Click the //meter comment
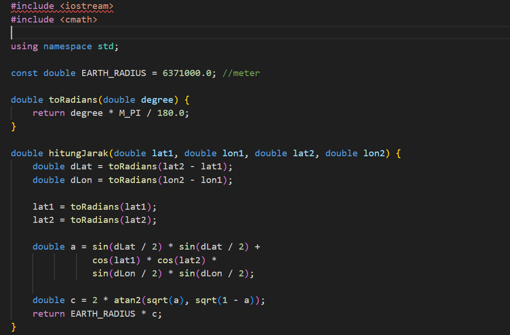This screenshot has width=510, height=335. pyautogui.click(x=241, y=73)
